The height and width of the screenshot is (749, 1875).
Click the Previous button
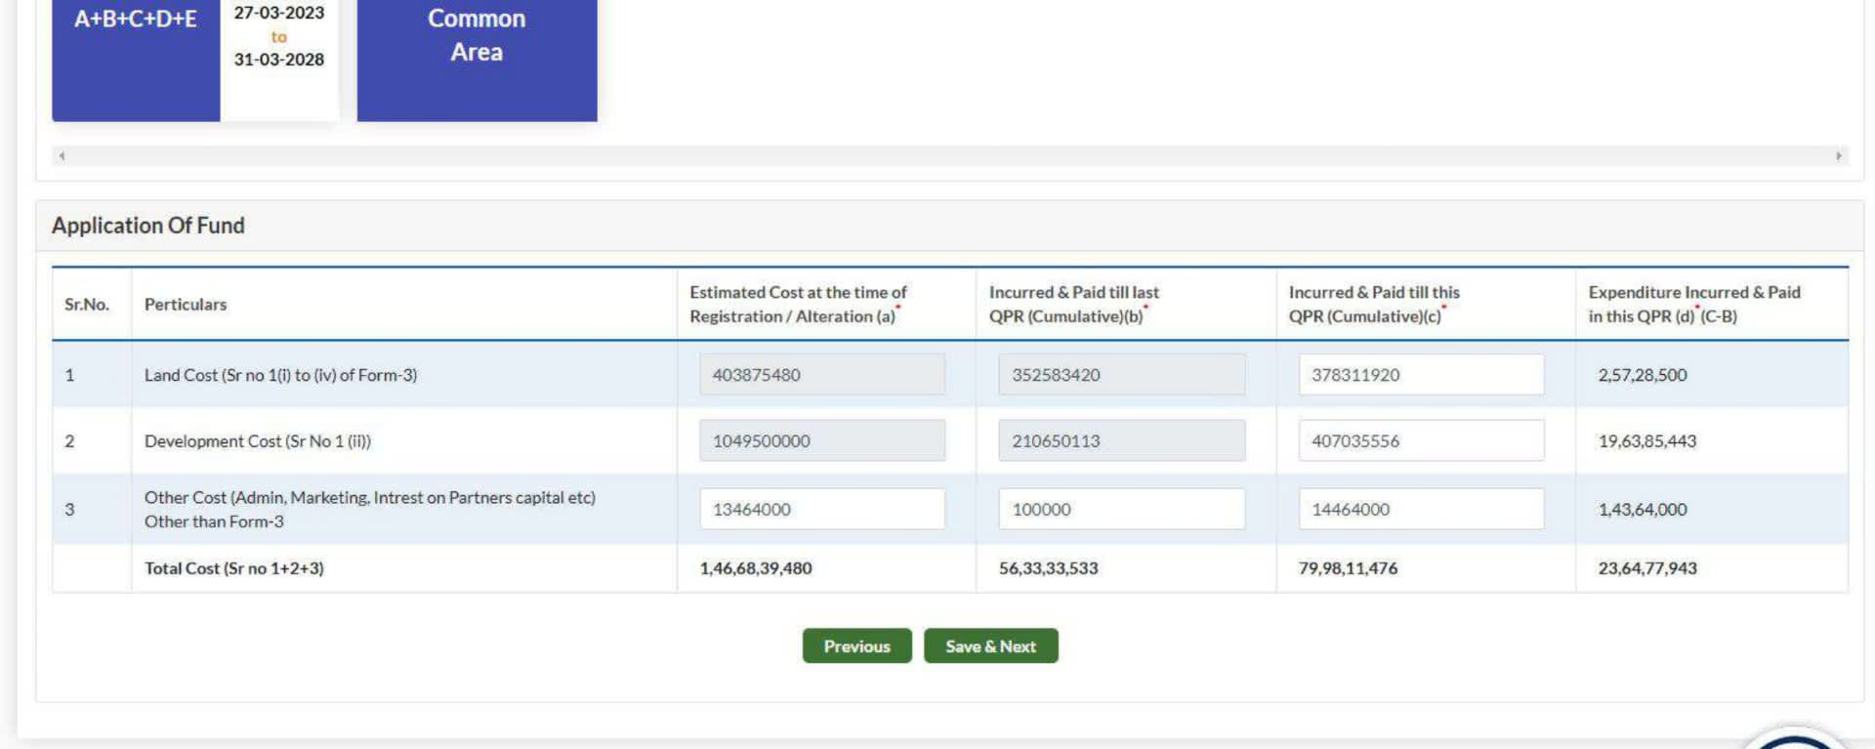pyautogui.click(x=856, y=645)
